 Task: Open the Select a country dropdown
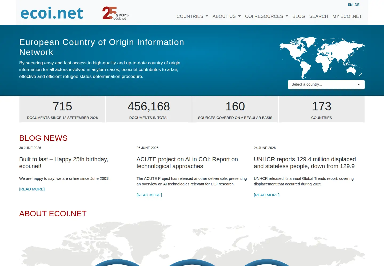[326, 85]
